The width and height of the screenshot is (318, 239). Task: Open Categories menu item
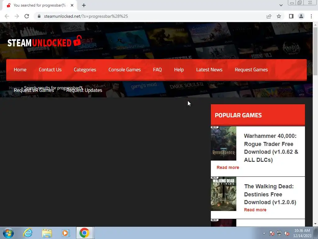[85, 70]
